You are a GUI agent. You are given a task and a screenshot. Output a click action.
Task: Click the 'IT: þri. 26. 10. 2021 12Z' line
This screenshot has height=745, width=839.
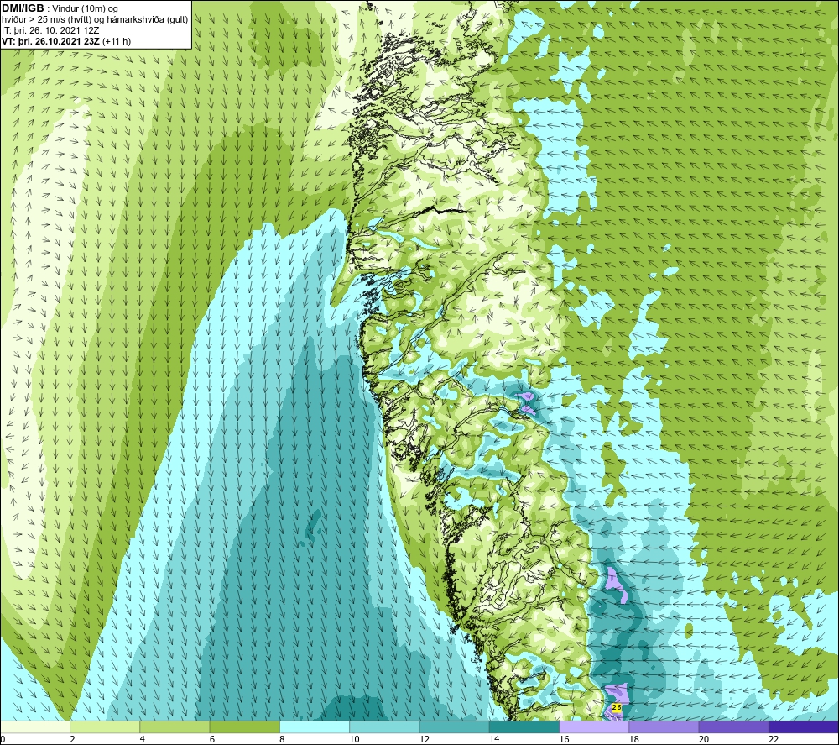click(x=50, y=30)
